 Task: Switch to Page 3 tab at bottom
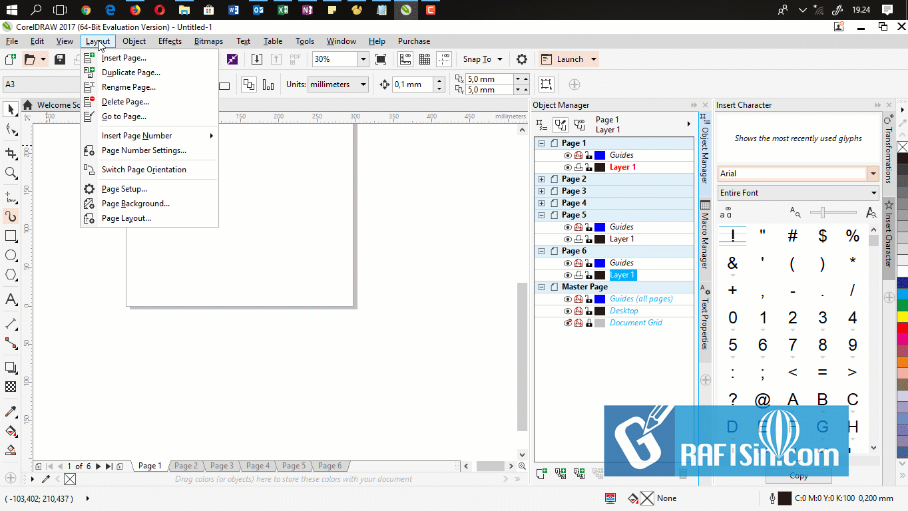point(222,466)
